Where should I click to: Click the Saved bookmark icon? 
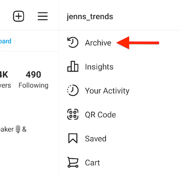pos(73,138)
